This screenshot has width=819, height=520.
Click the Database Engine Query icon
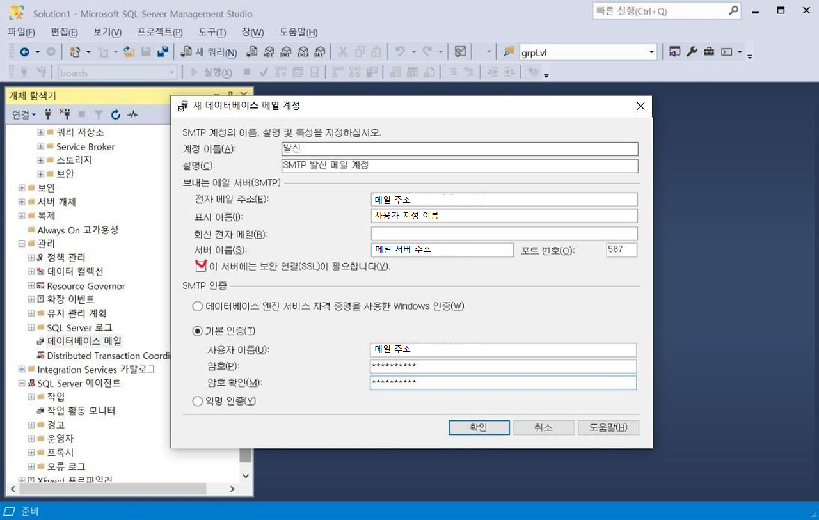(x=252, y=52)
